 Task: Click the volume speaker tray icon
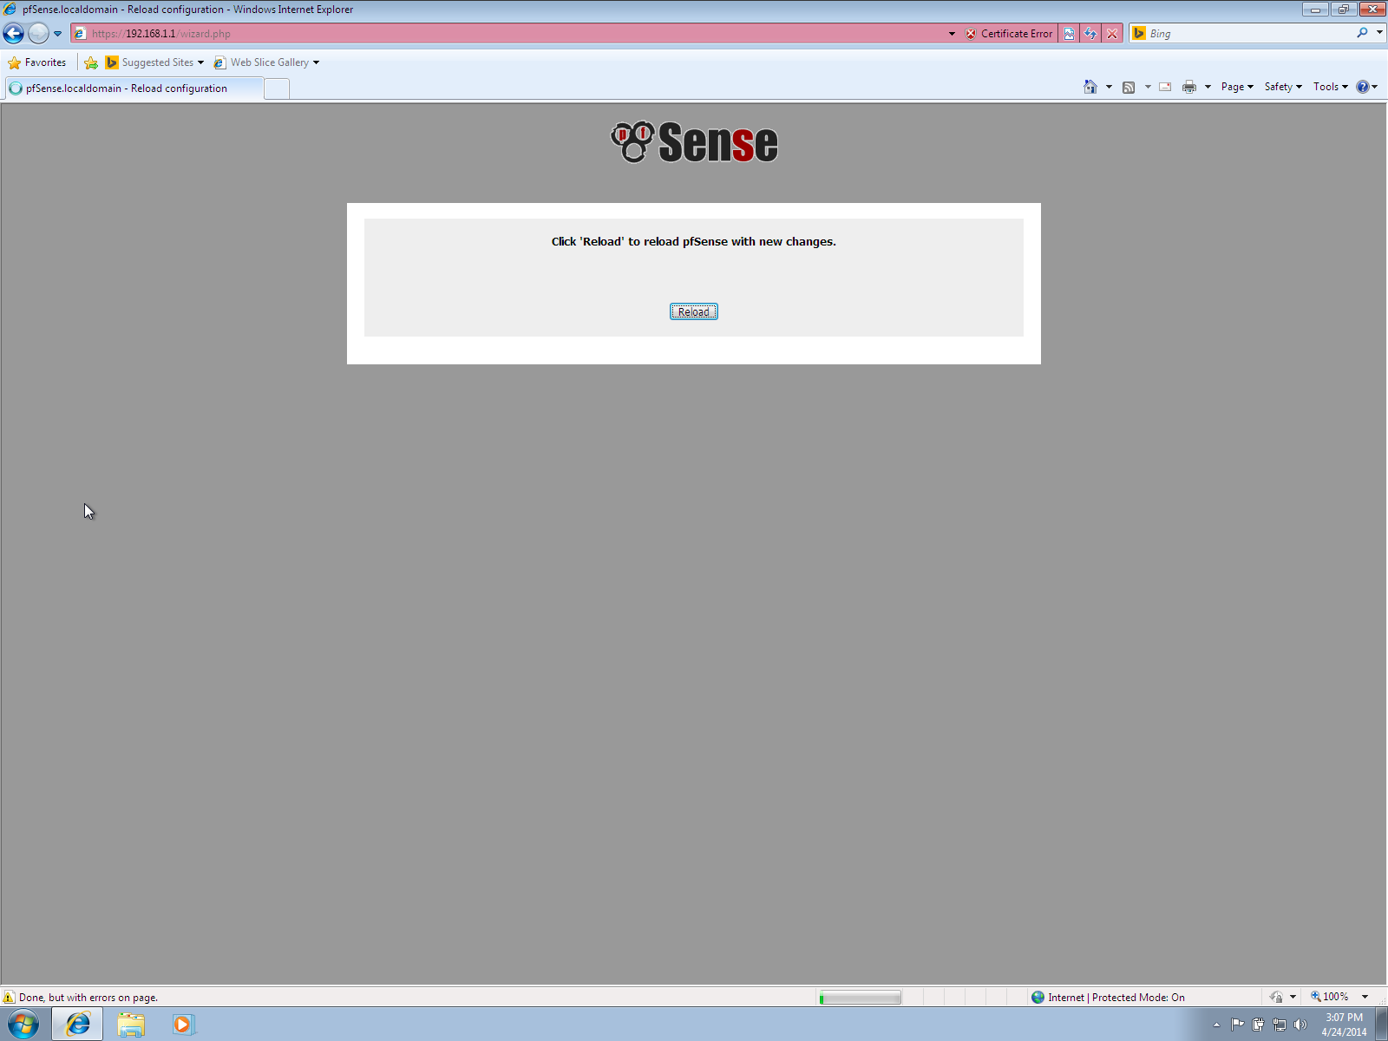pyautogui.click(x=1300, y=1025)
